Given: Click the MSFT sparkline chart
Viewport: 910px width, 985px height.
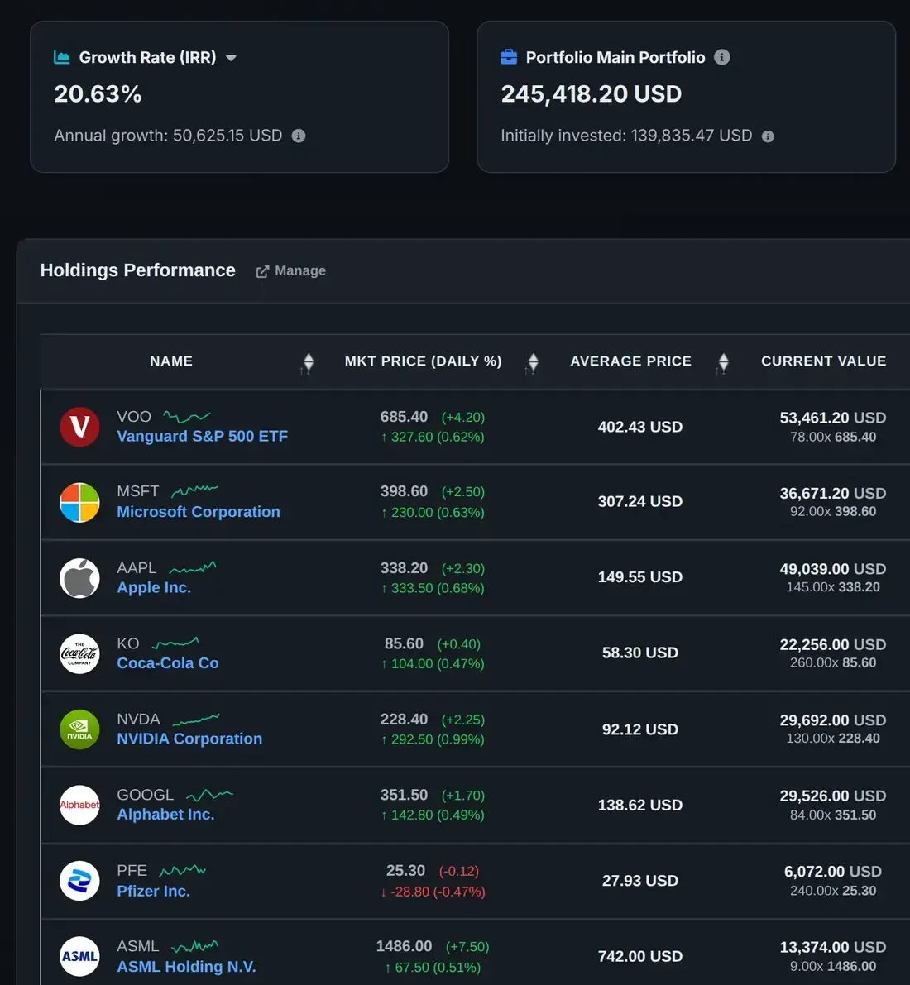Looking at the screenshot, I should (194, 490).
